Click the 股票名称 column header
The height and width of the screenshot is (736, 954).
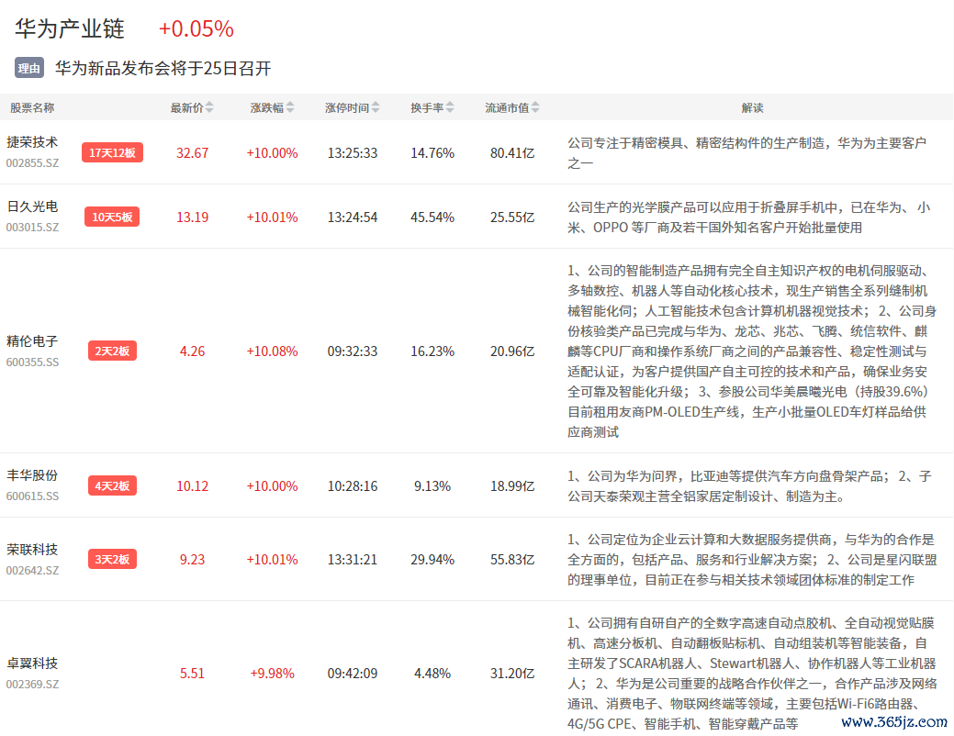click(x=32, y=108)
